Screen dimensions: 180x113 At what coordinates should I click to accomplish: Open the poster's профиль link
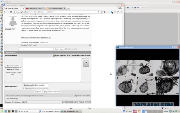(x=24, y=45)
